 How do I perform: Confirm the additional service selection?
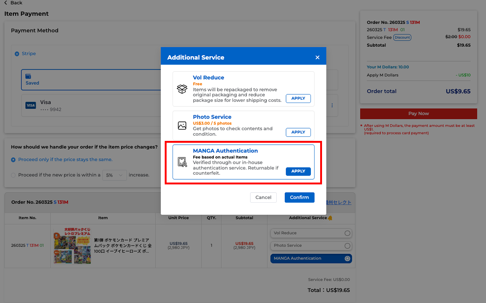(x=299, y=197)
